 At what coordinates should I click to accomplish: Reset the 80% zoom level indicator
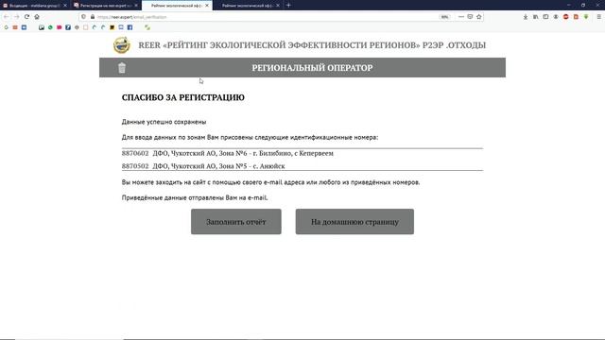(445, 17)
